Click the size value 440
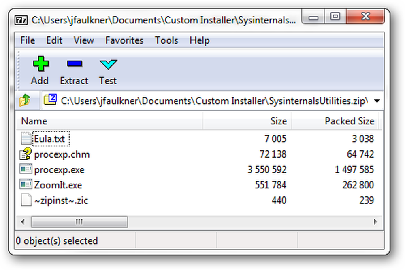This screenshot has height=270, width=405. (279, 200)
